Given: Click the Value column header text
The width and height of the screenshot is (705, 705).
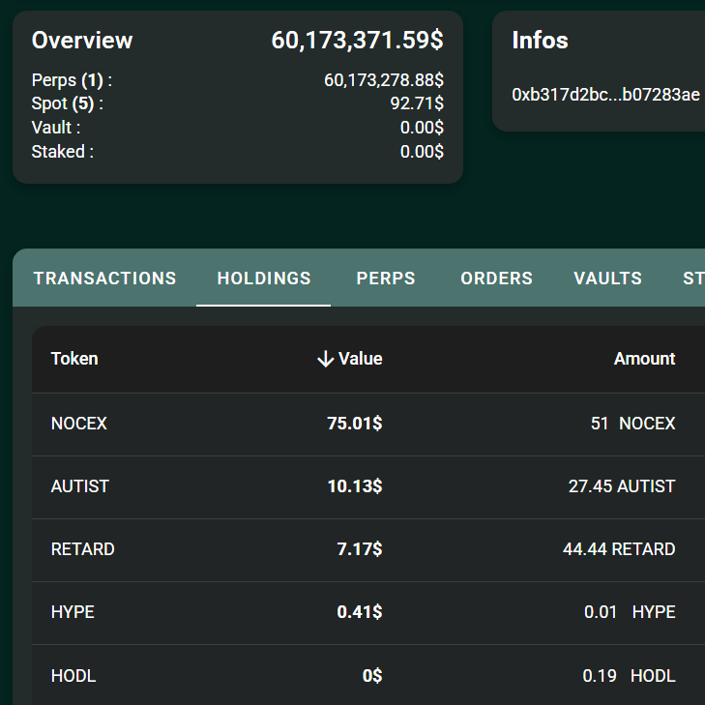Looking at the screenshot, I should [361, 359].
